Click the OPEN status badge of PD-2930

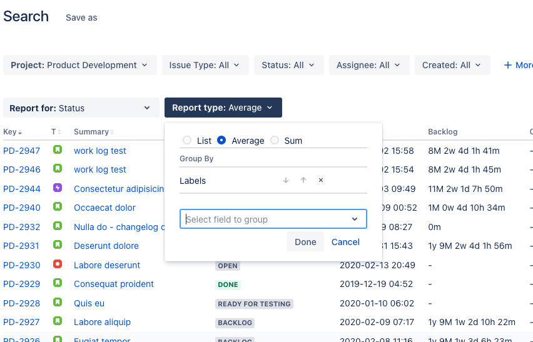[228, 266]
